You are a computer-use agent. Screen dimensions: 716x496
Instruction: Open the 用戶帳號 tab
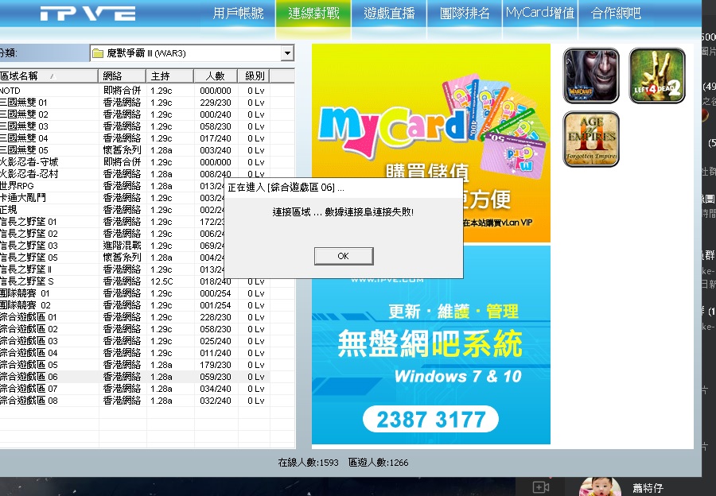(239, 14)
